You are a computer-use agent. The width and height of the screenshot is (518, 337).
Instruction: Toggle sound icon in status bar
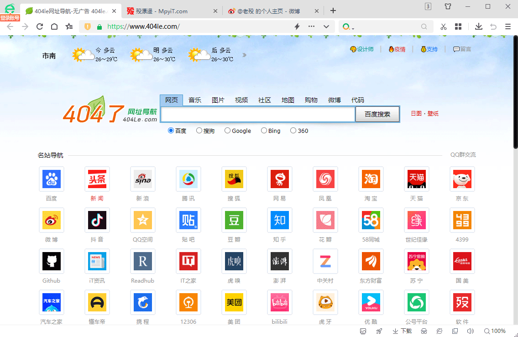coord(470,331)
